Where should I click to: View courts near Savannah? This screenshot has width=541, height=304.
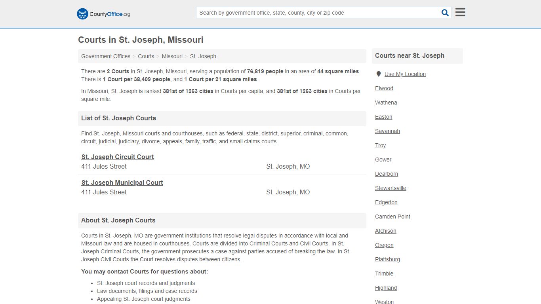tap(388, 131)
